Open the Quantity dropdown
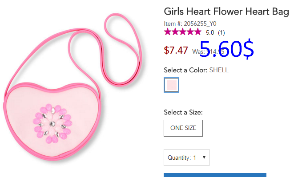The height and width of the screenshot is (177, 302). pos(186,157)
